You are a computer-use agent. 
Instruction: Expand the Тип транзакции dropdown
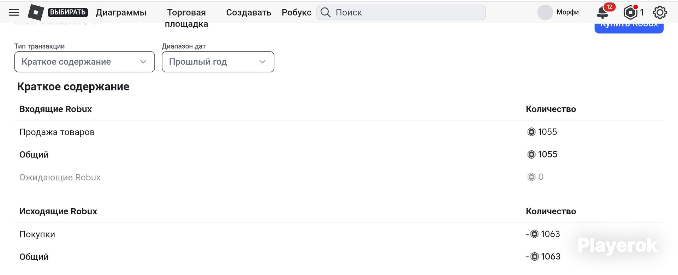[84, 62]
